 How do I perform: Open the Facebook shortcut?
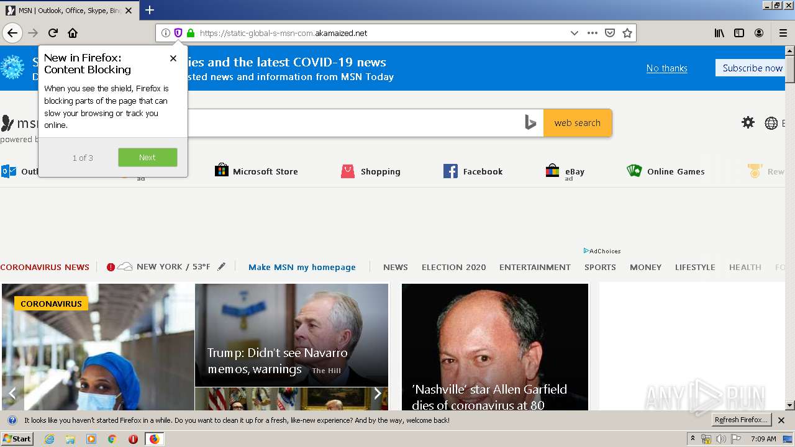tap(473, 171)
